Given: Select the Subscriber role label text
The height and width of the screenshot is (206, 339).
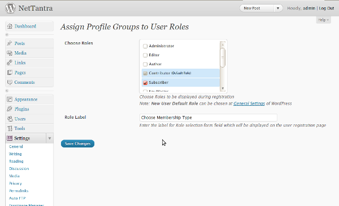Looking at the screenshot, I should [x=159, y=83].
